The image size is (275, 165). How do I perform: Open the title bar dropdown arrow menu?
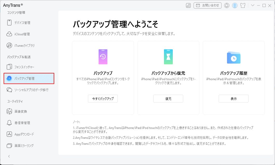[x=252, y=5]
